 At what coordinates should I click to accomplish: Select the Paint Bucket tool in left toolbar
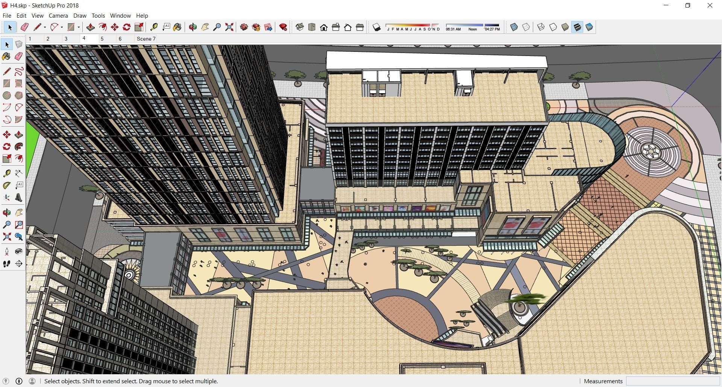click(x=6, y=56)
